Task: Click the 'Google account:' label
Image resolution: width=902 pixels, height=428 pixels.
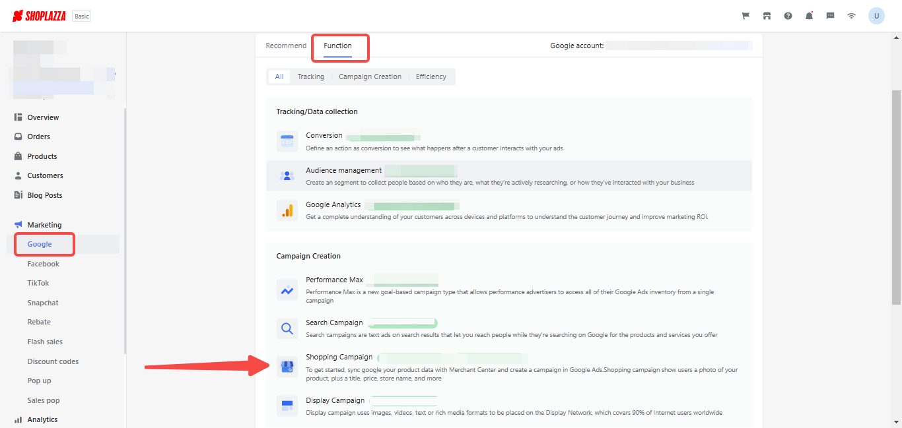Action: (577, 46)
